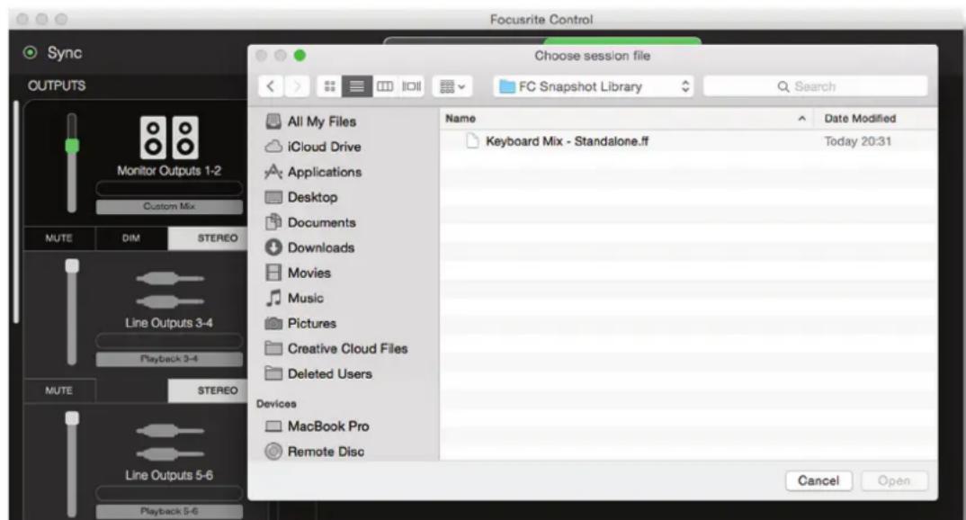This screenshot has height=520, width=966.
Task: Switch to icon view
Action: pyautogui.click(x=329, y=86)
